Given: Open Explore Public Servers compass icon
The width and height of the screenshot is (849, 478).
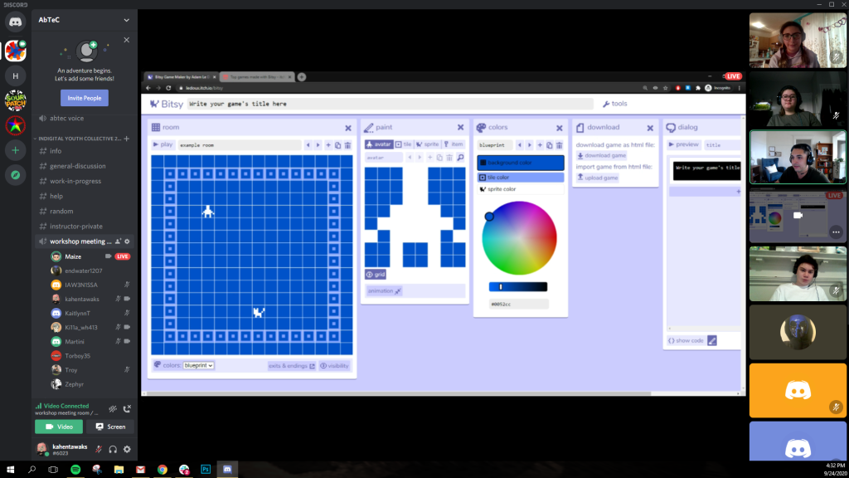Looking at the screenshot, I should (x=15, y=175).
